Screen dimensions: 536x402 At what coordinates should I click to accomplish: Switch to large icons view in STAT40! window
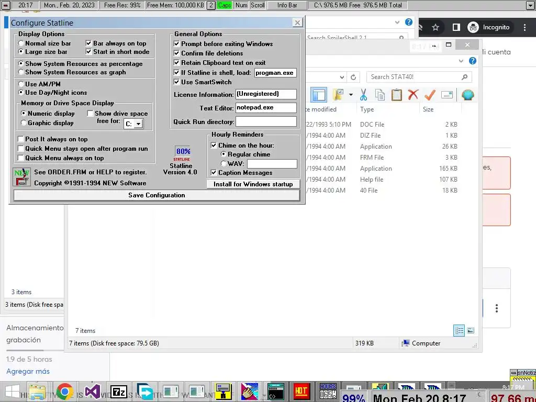(471, 330)
